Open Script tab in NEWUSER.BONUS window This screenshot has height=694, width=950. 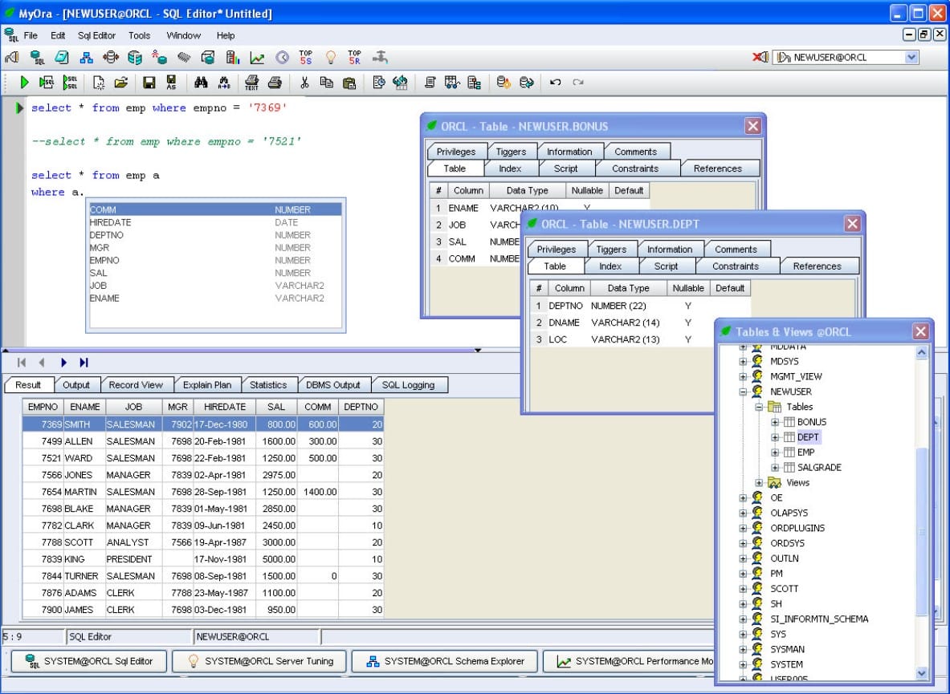(565, 168)
